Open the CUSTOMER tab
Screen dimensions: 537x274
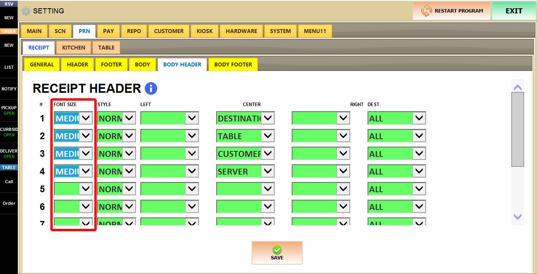coord(169,31)
